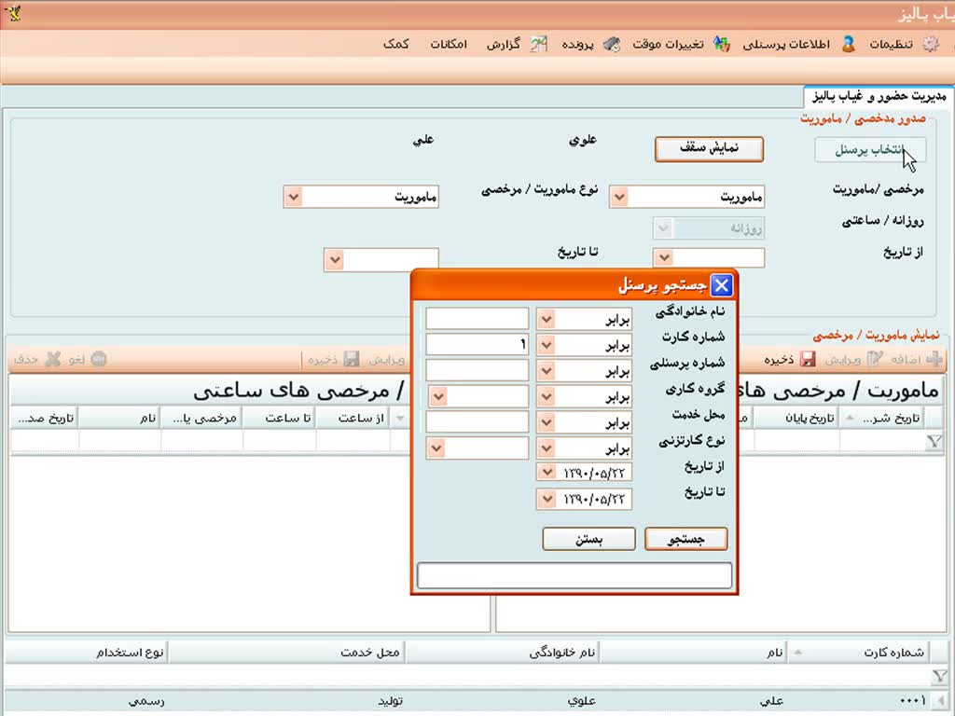The width and height of the screenshot is (955, 716).
Task: Click the gear icon beside تنظیمات
Action: [x=930, y=44]
